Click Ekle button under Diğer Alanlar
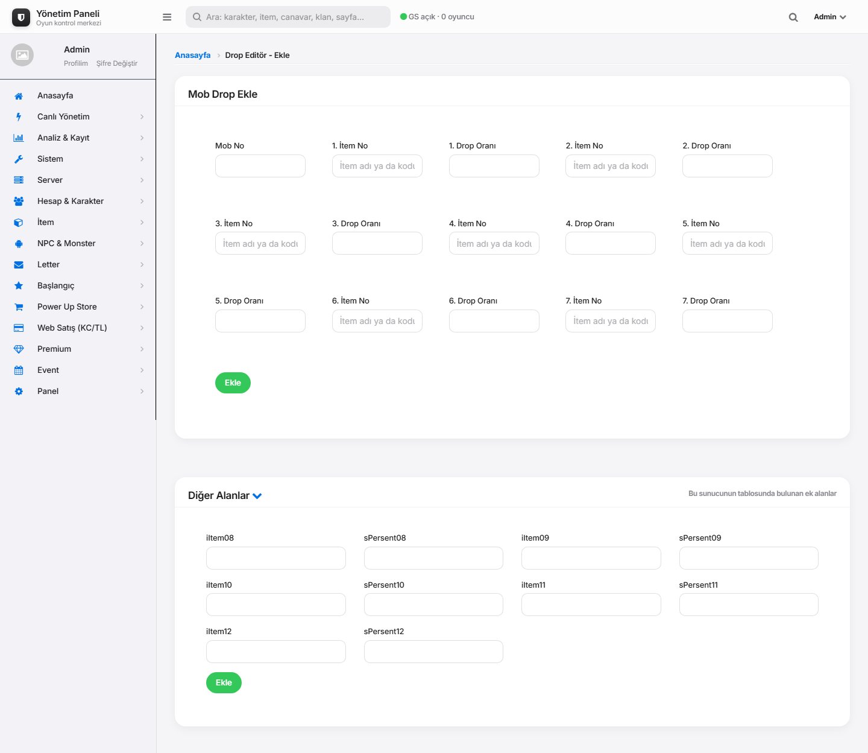868x753 pixels. pos(224,683)
